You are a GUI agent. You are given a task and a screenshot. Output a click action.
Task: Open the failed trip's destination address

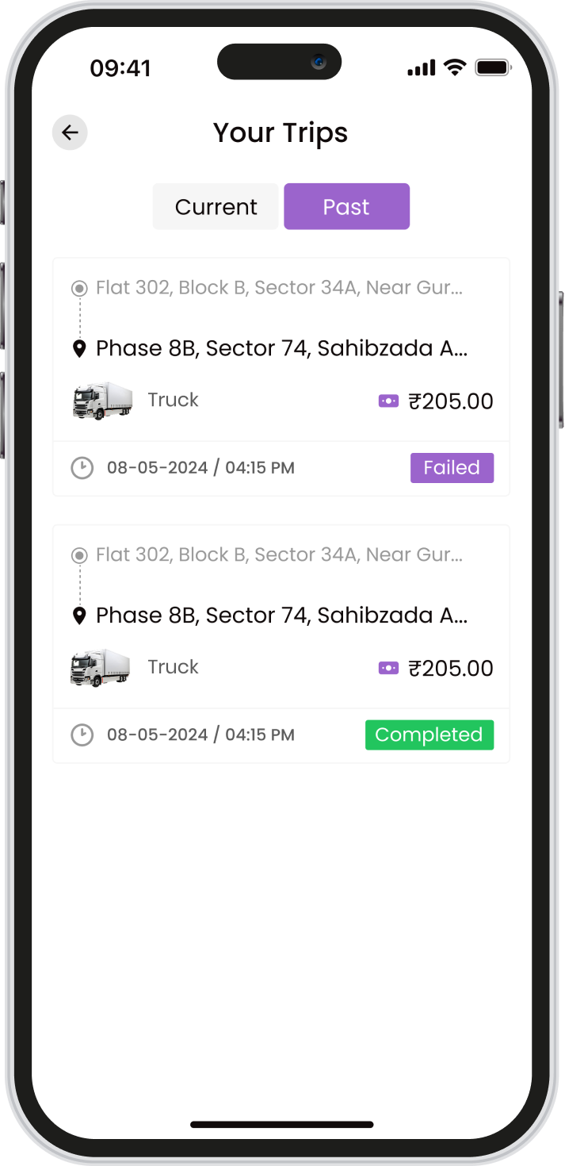pyautogui.click(x=281, y=348)
